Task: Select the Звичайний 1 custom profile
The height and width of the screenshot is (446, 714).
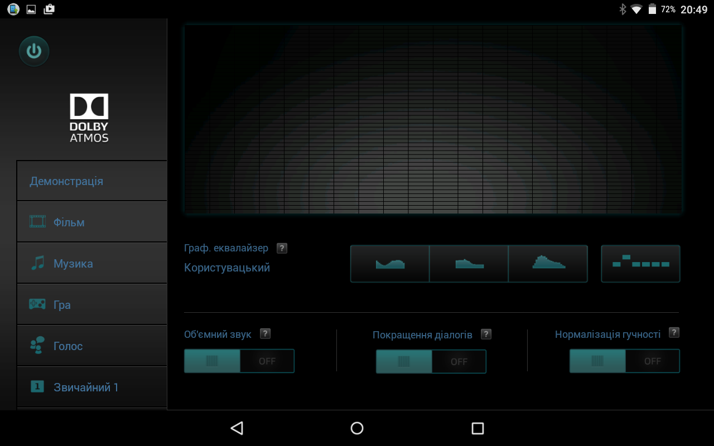Action: tap(92, 387)
